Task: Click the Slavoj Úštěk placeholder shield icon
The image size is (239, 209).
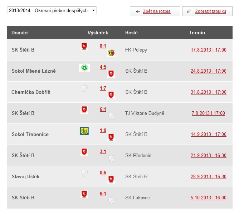Action: point(84,173)
